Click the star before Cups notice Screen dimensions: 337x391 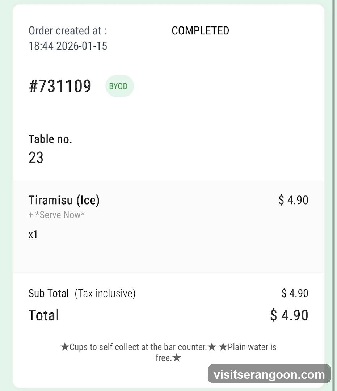click(64, 346)
